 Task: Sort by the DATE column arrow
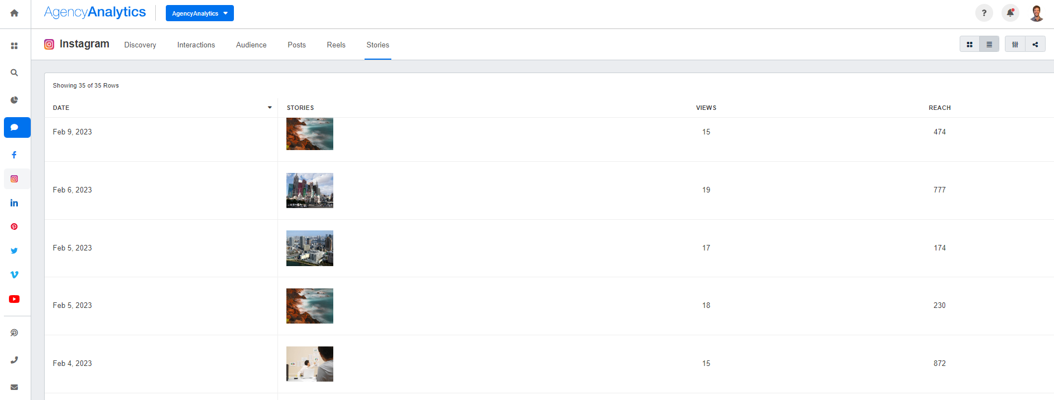click(270, 108)
